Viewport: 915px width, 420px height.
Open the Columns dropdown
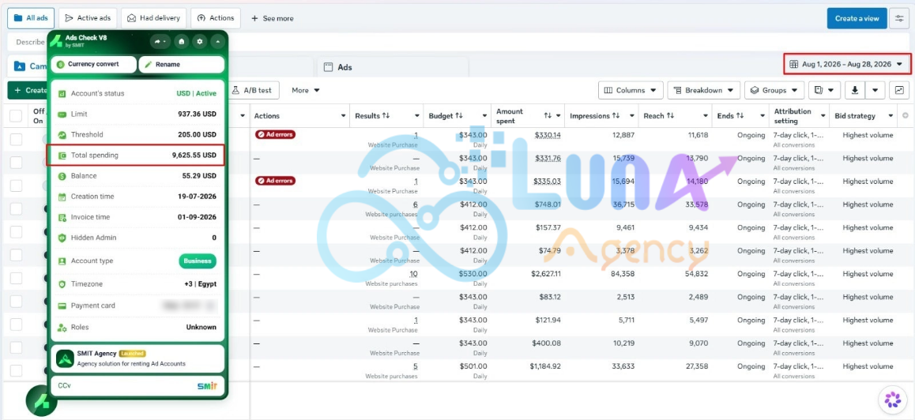click(x=631, y=91)
